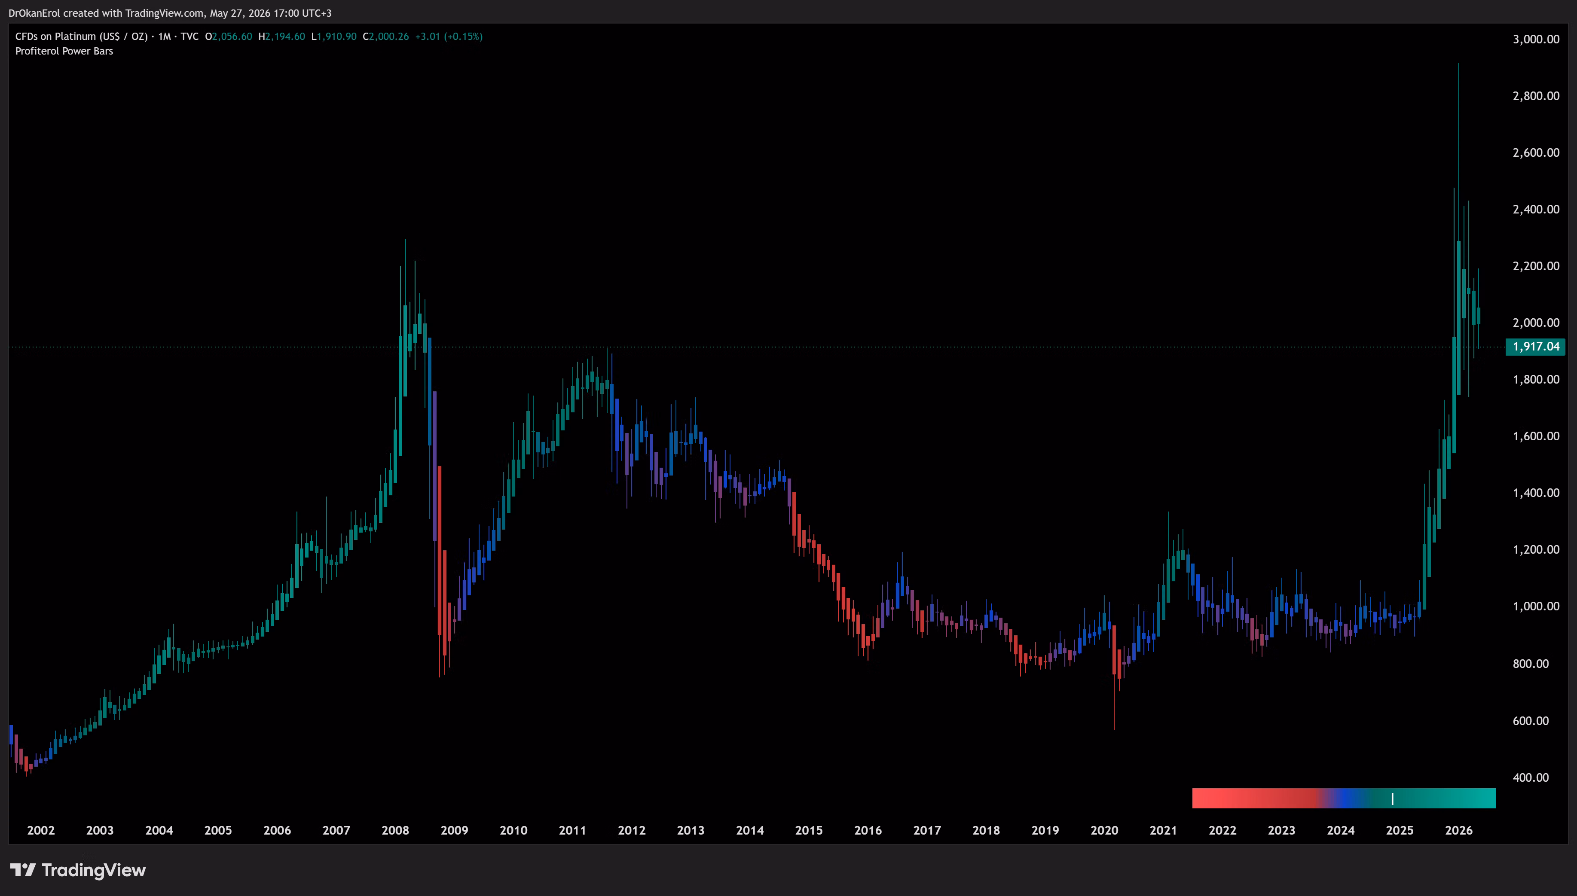Viewport: 1577px width, 896px height.
Task: Click the 2026 label on the time axis
Action: 1459,830
